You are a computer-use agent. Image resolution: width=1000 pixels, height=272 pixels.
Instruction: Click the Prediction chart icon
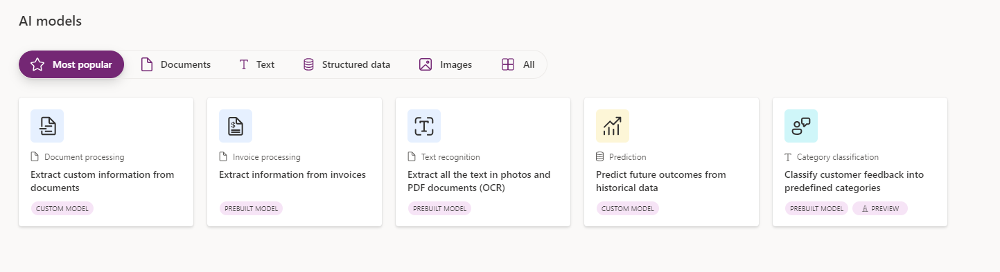[x=613, y=126]
